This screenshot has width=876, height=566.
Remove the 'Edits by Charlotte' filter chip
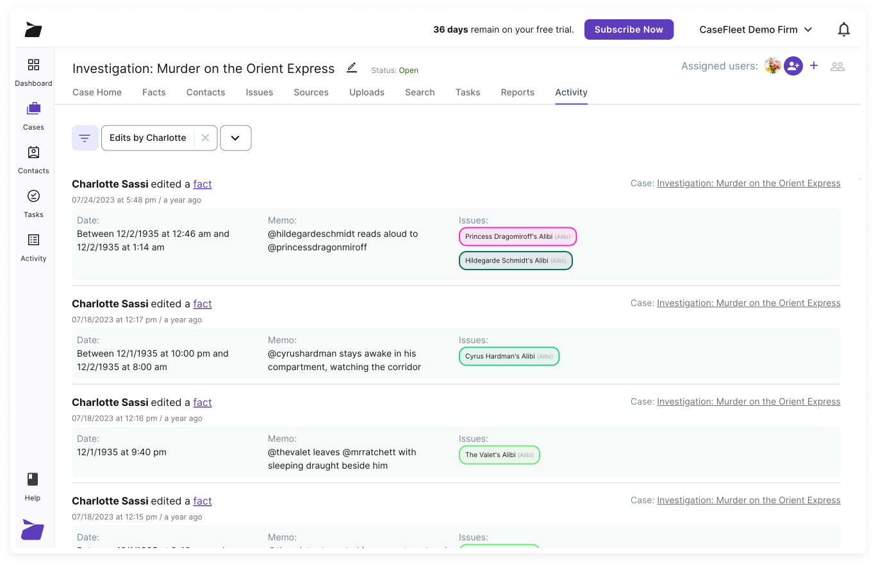pos(205,138)
